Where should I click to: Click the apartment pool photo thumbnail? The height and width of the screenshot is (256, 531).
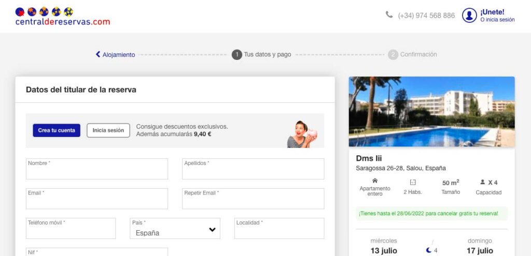pos(432,112)
